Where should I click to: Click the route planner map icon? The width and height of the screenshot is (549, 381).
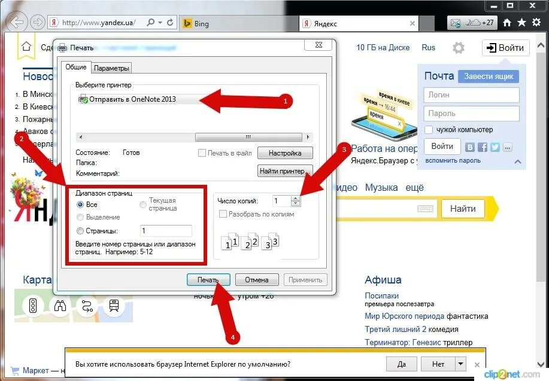coord(87,306)
